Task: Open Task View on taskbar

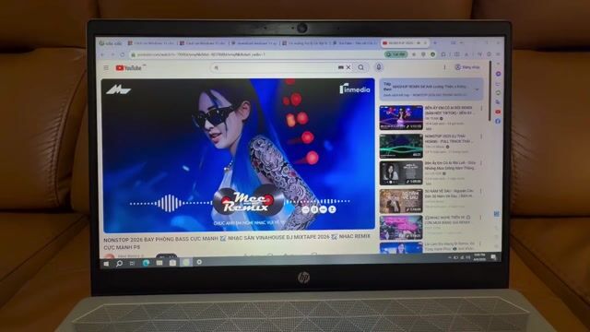Action: pos(132,264)
